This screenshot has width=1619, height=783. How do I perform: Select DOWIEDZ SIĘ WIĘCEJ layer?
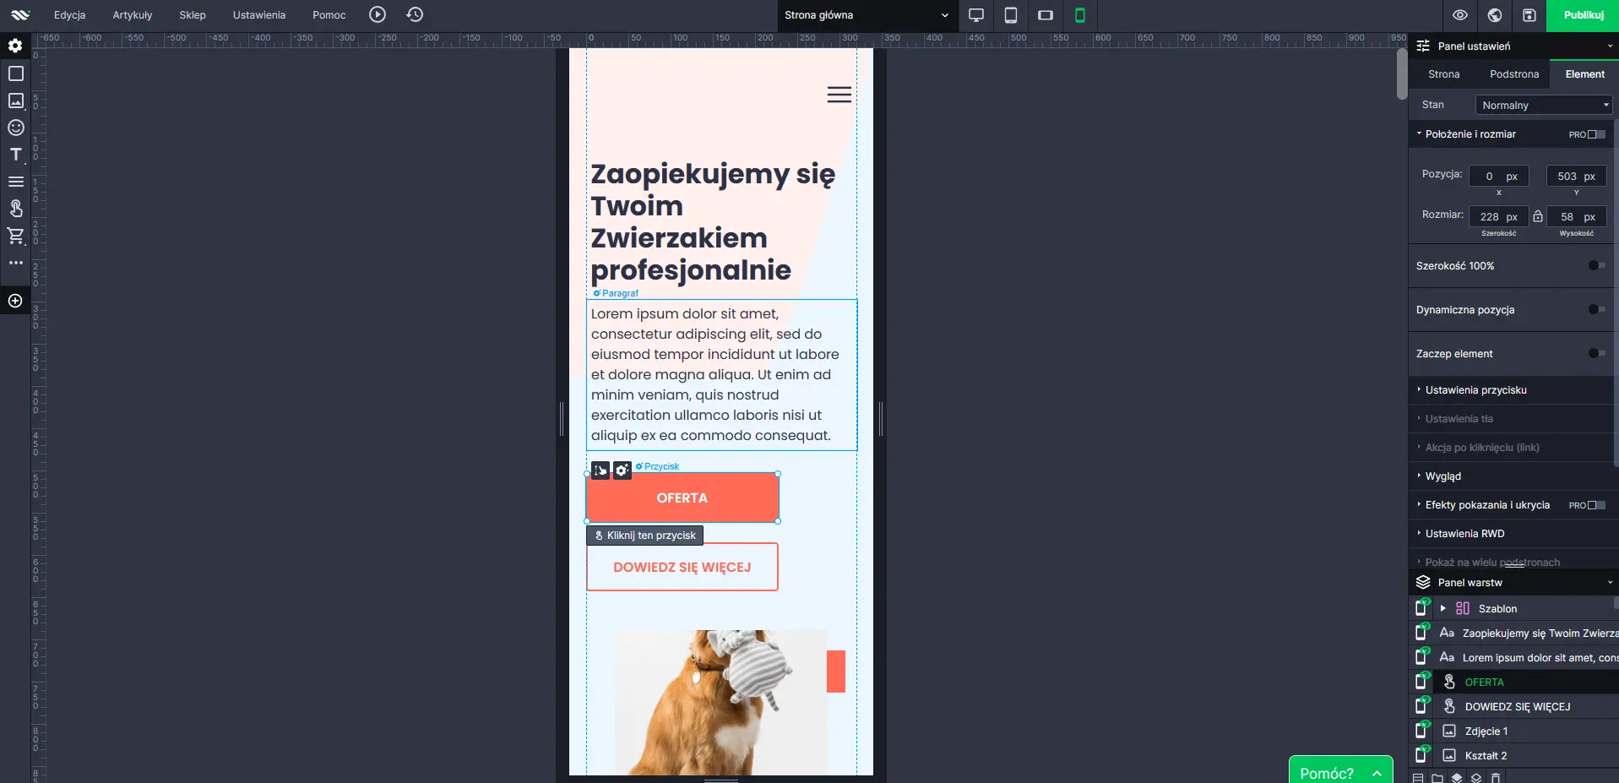(x=1517, y=707)
